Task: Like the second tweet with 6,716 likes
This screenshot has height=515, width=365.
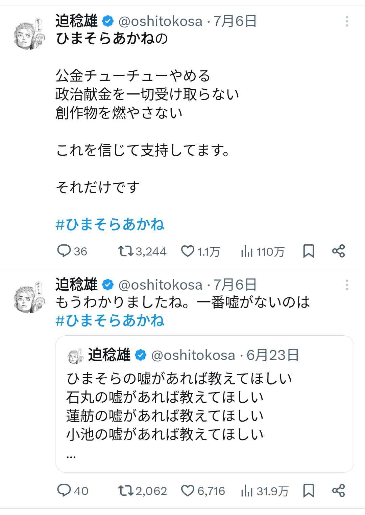Action: pos(188,491)
